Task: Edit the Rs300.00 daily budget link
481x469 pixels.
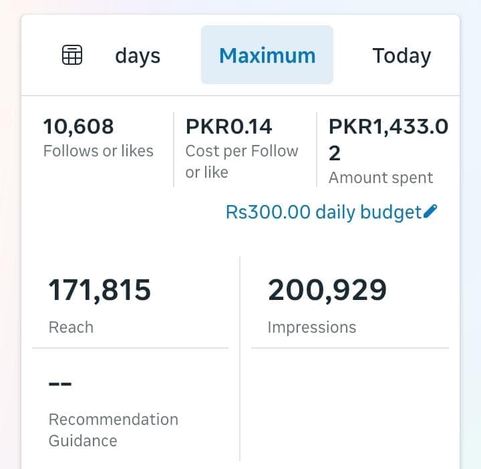Action: (x=324, y=212)
